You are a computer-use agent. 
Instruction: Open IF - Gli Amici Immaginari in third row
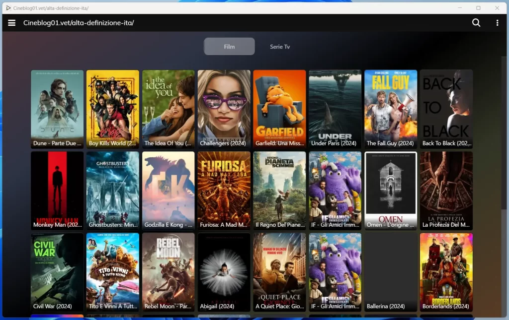pyautogui.click(x=335, y=272)
